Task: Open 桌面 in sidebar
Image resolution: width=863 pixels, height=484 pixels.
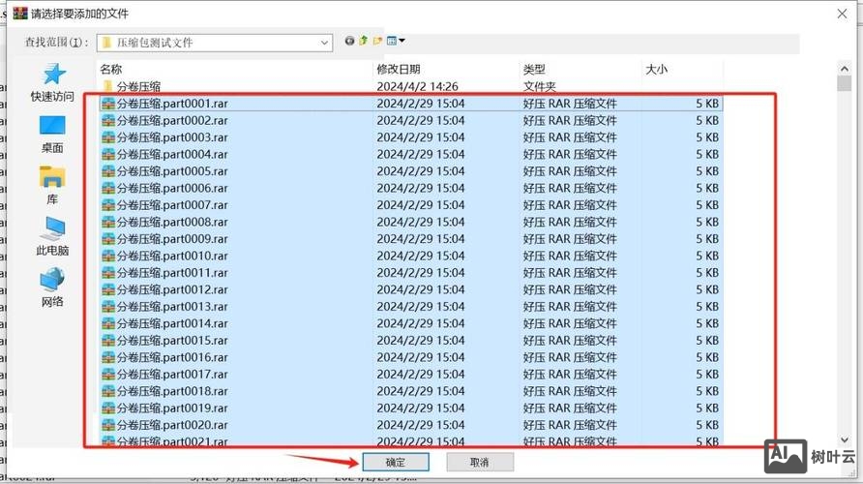Action: [52, 135]
